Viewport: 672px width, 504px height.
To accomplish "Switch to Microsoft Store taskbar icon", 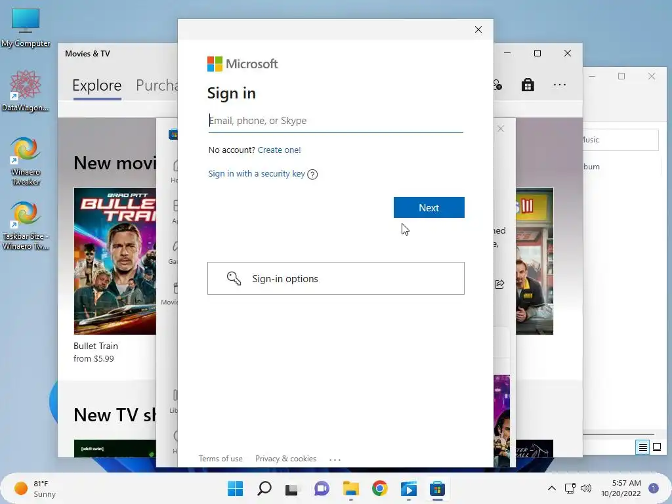I will 438,488.
